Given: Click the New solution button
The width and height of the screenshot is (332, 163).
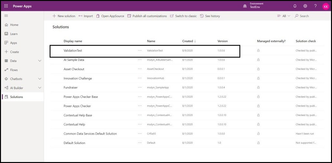Looking at the screenshot, I should pos(64,16).
